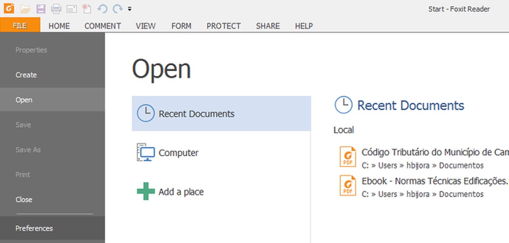Select Save As in the File sidebar

[52, 150]
